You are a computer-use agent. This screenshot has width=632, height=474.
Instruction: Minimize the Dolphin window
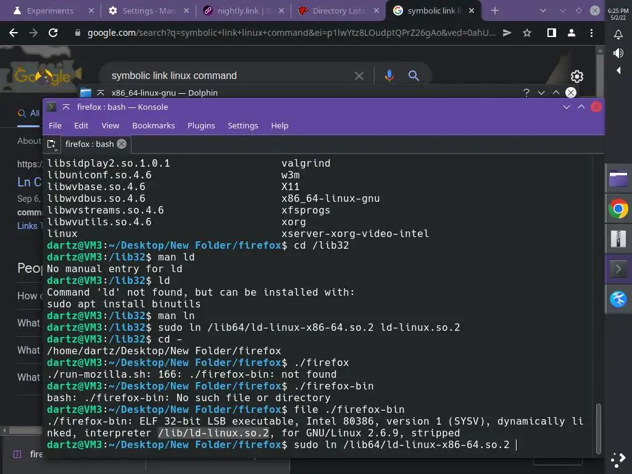(x=541, y=93)
